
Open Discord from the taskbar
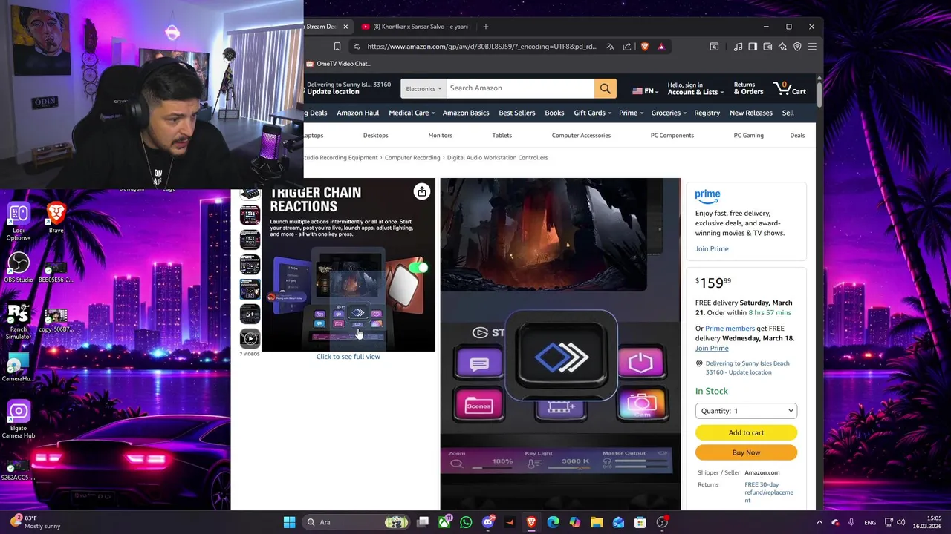click(488, 522)
